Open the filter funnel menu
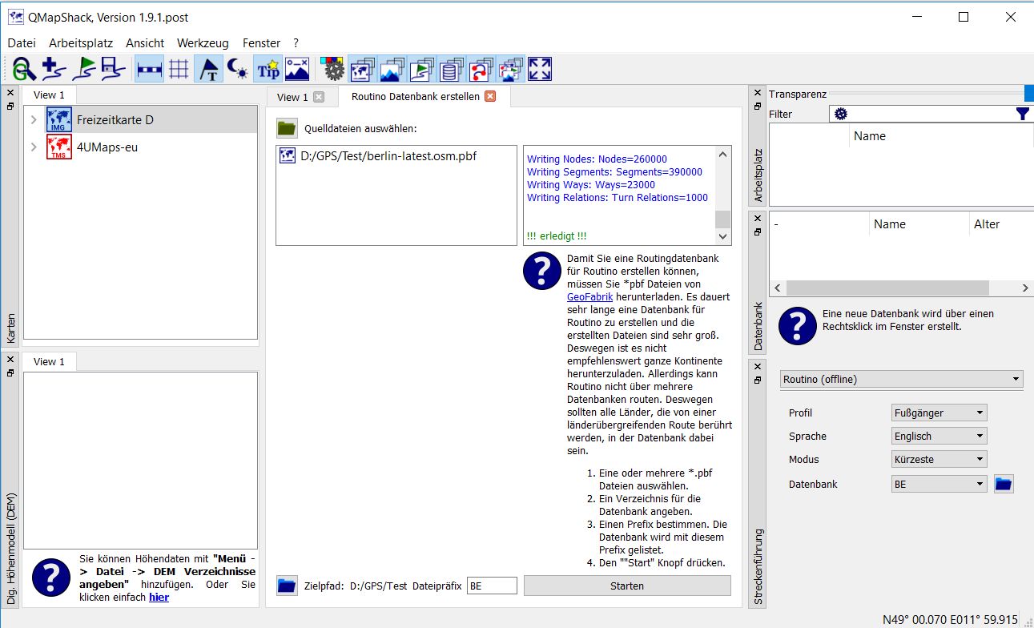 pyautogui.click(x=1023, y=114)
